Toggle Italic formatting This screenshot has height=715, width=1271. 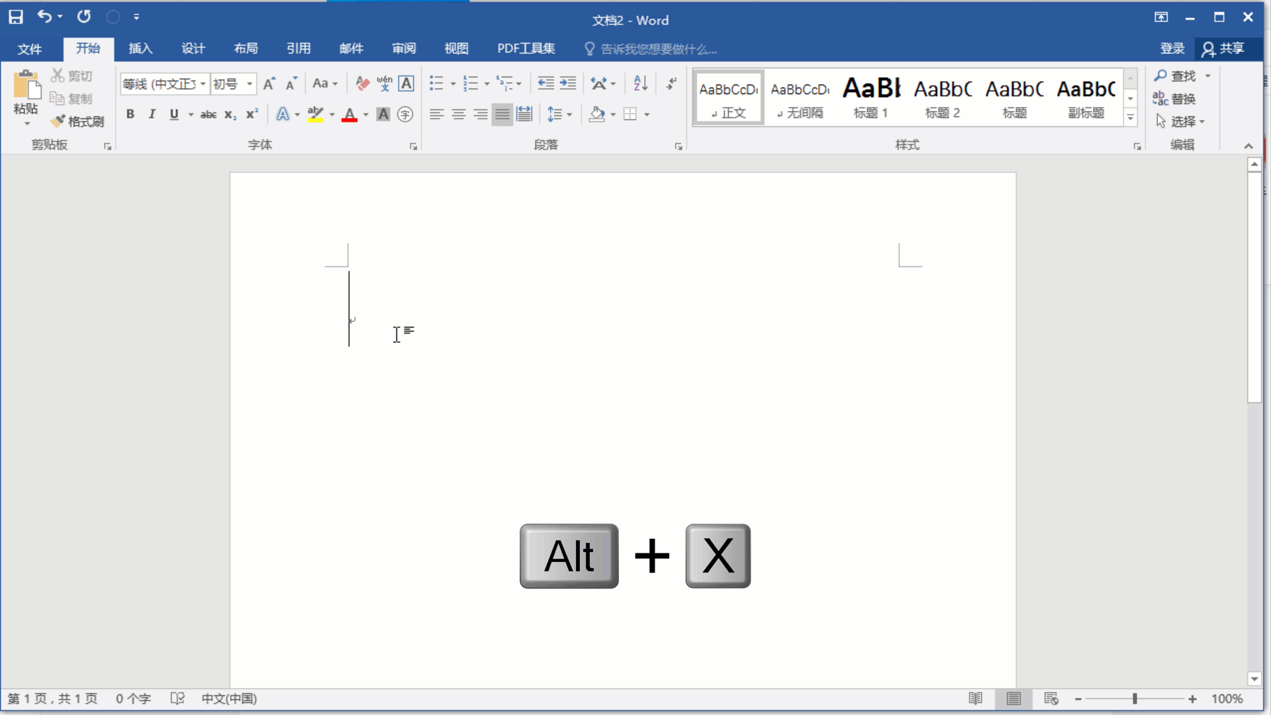click(152, 115)
